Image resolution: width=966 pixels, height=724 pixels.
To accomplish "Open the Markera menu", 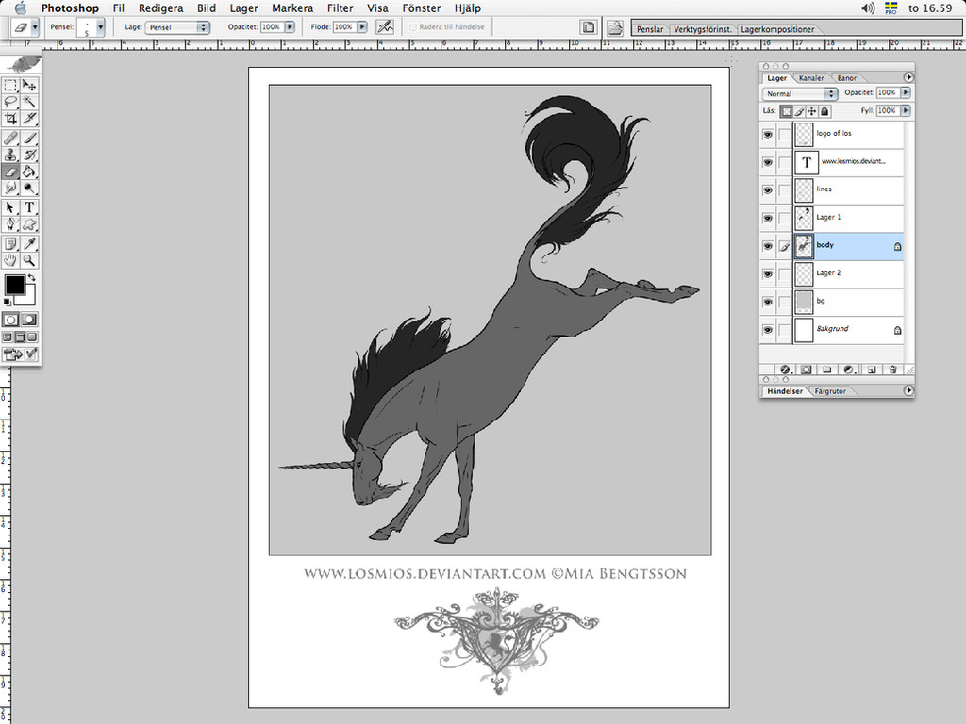I will coord(292,8).
